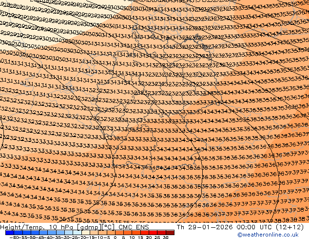Click the orange legend swatch between 0 and 5

pos(119,233)
